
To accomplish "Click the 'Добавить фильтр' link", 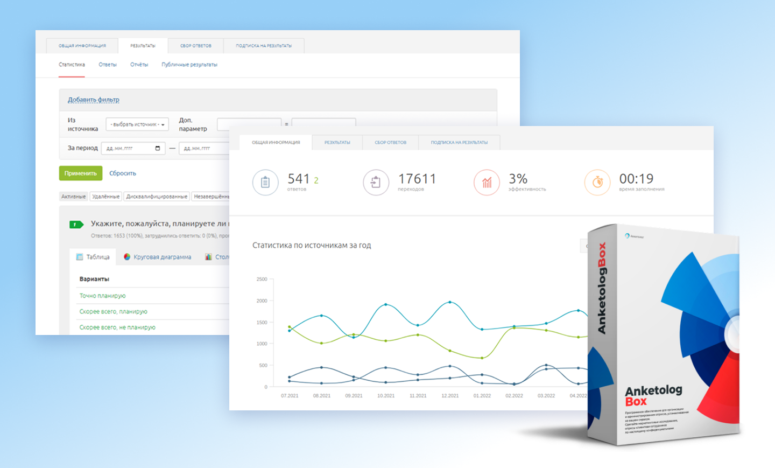I will pyautogui.click(x=94, y=100).
